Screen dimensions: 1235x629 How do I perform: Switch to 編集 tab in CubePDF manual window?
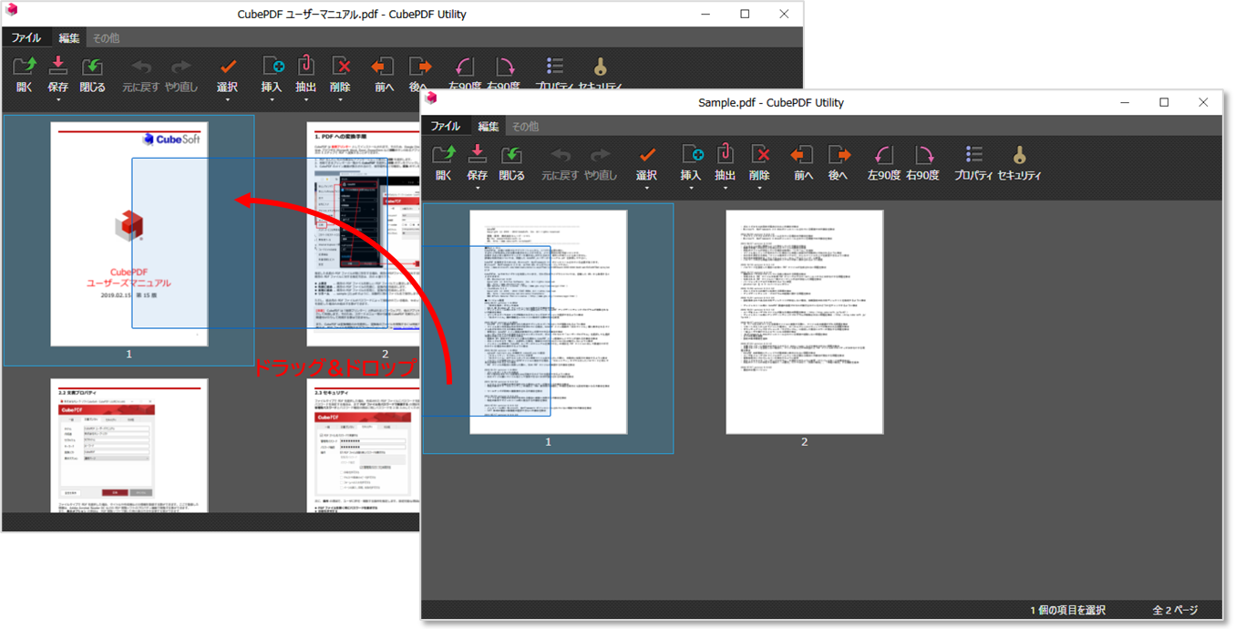pos(69,38)
